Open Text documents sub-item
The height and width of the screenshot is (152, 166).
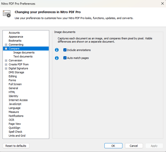(23, 57)
